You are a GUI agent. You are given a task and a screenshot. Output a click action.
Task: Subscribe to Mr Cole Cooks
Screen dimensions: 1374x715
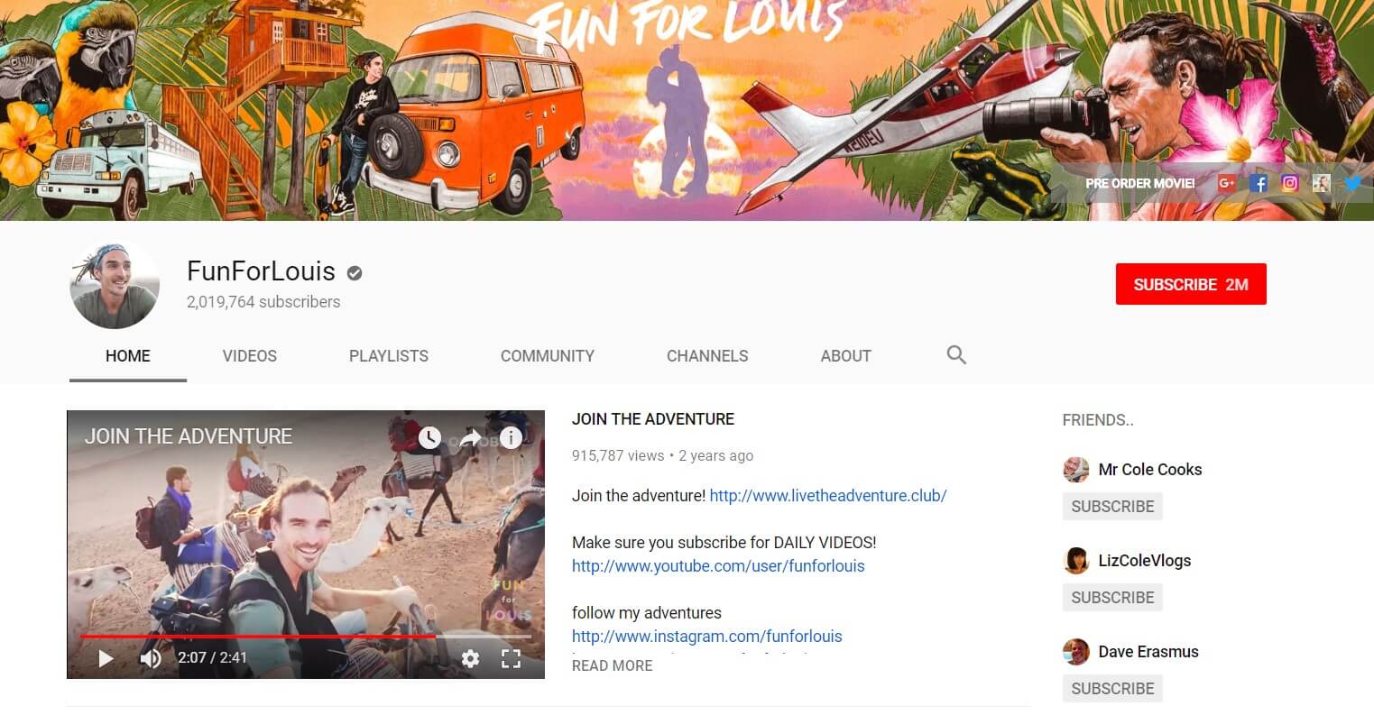click(x=1112, y=507)
